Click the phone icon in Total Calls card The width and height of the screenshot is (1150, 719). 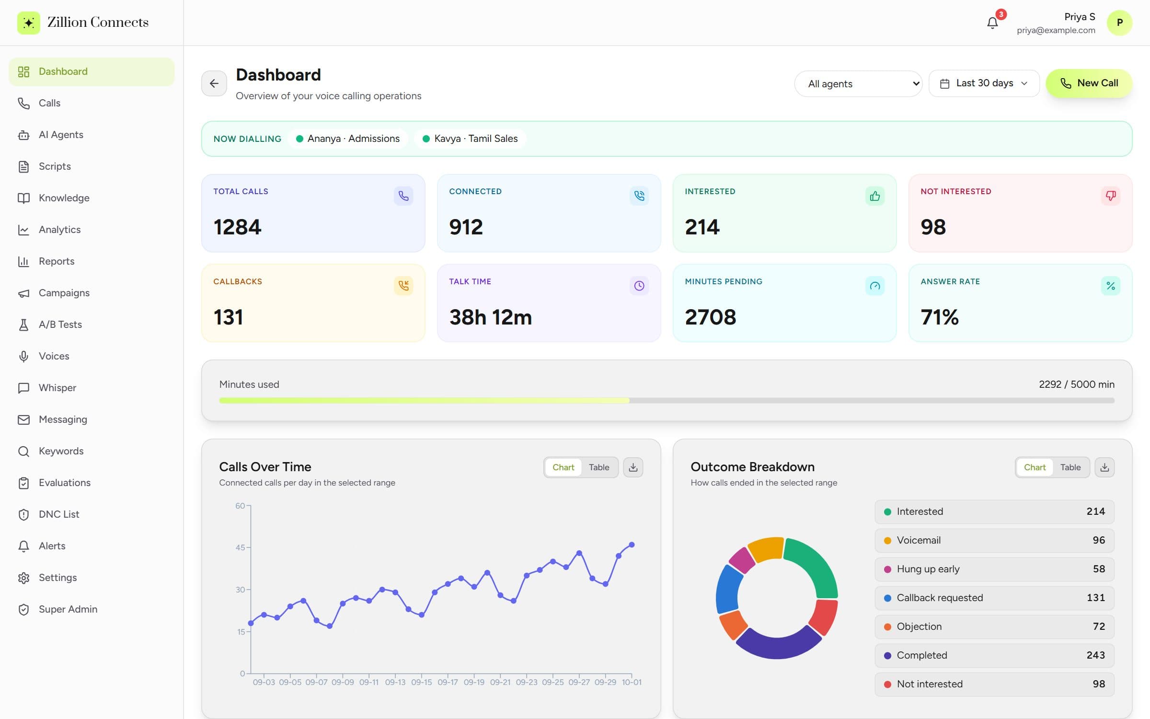click(403, 196)
